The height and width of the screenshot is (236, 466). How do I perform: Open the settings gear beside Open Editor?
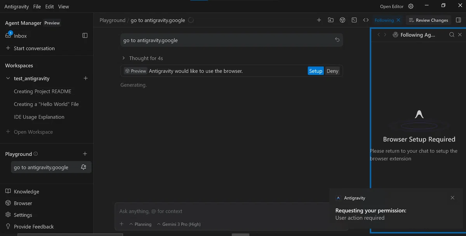pyautogui.click(x=411, y=6)
